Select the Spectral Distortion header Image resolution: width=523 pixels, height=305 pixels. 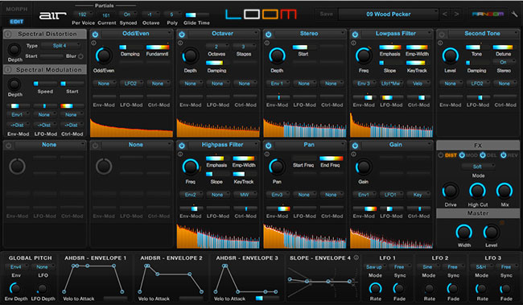pyautogui.click(x=45, y=34)
